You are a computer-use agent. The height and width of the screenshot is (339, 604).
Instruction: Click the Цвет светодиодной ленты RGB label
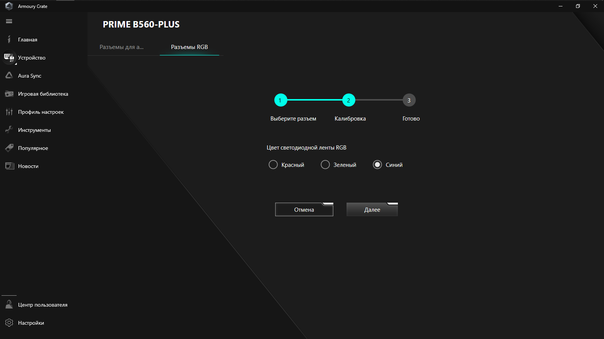pyautogui.click(x=307, y=148)
